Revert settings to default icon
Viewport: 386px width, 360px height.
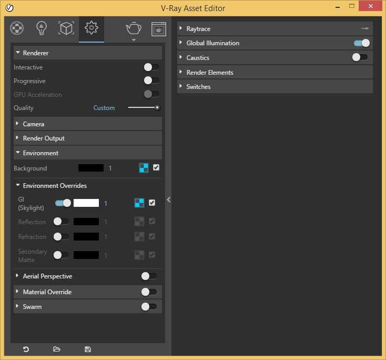(26, 349)
